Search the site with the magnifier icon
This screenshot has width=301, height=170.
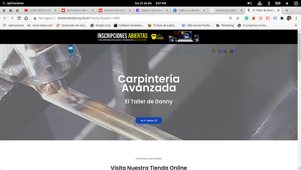[214, 51]
